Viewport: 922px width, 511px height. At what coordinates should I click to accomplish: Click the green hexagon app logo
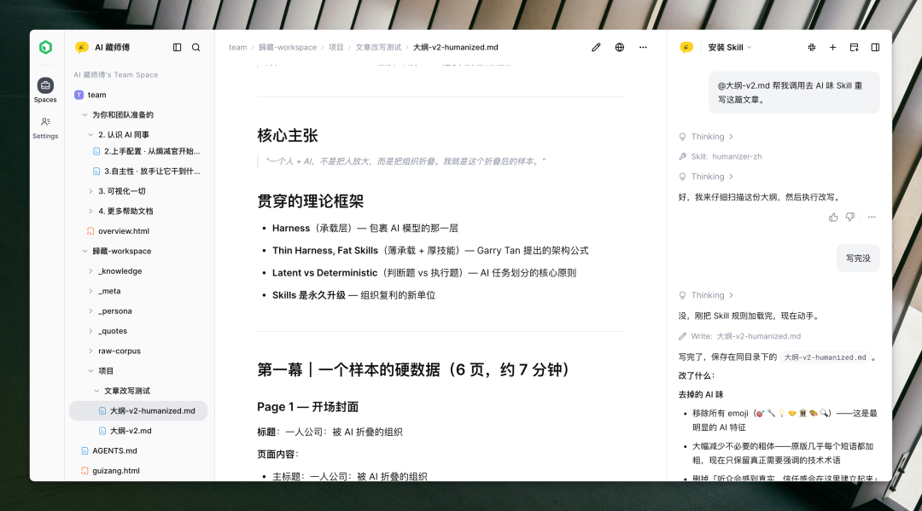click(44, 47)
